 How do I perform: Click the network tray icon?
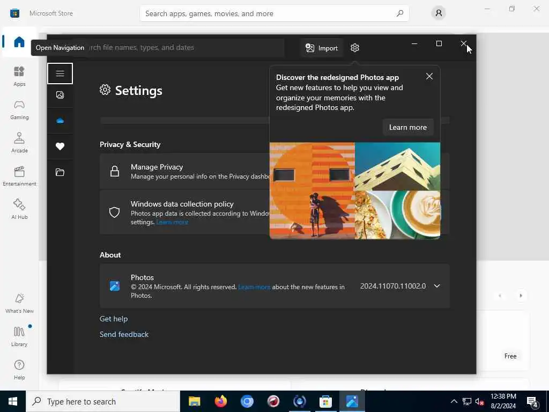tap(467, 401)
